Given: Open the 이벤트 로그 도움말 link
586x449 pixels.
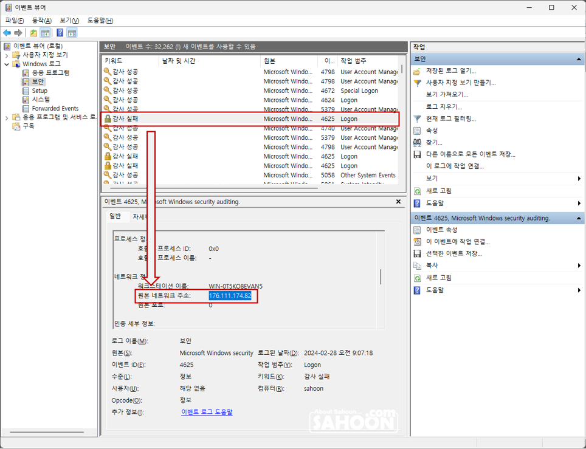Looking at the screenshot, I should click(x=207, y=412).
